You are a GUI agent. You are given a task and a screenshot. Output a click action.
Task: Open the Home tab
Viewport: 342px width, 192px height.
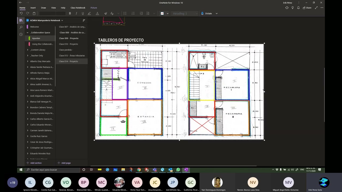(22, 8)
